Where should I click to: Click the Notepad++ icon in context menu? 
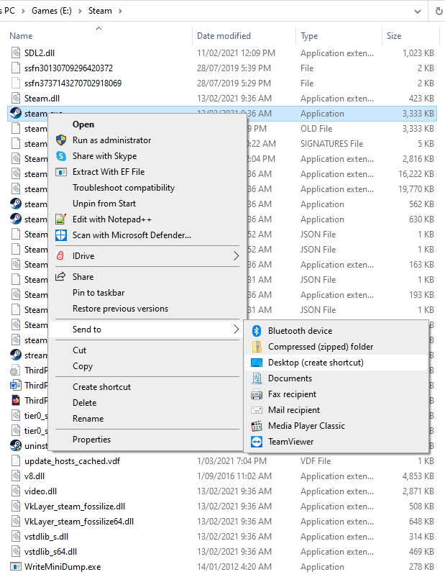pos(61,219)
